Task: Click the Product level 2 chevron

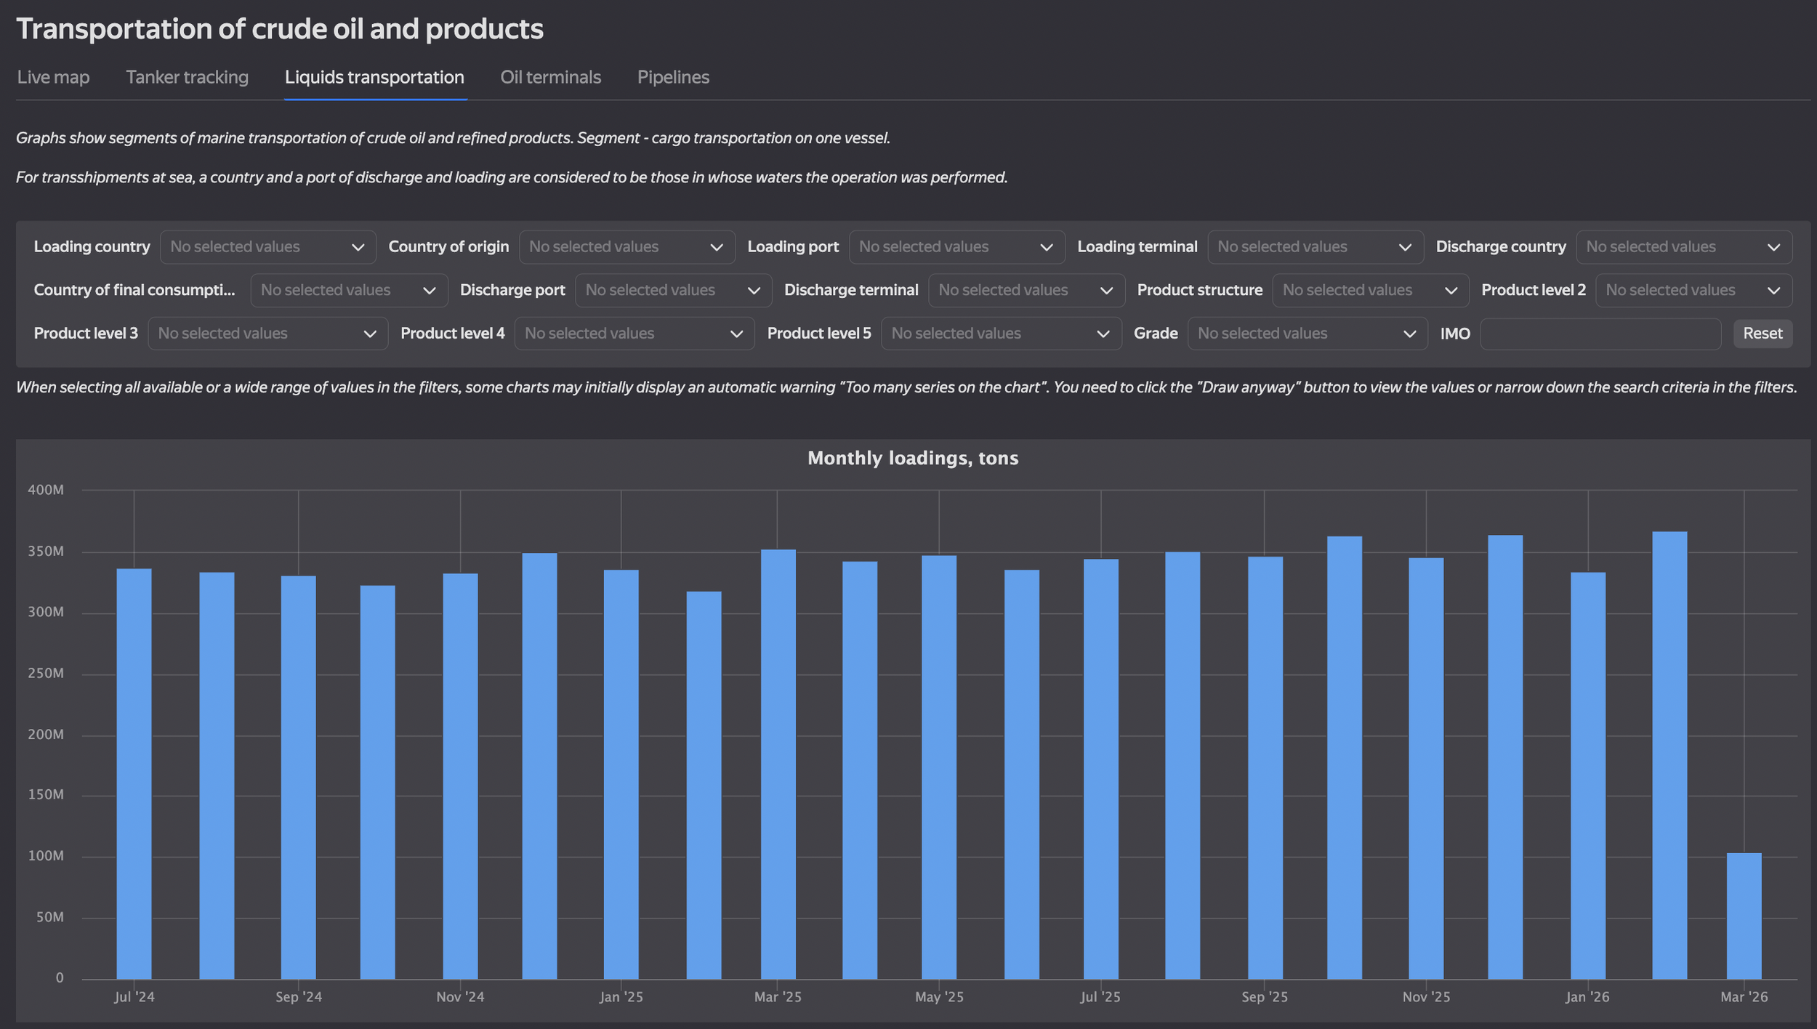Action: click(1773, 291)
